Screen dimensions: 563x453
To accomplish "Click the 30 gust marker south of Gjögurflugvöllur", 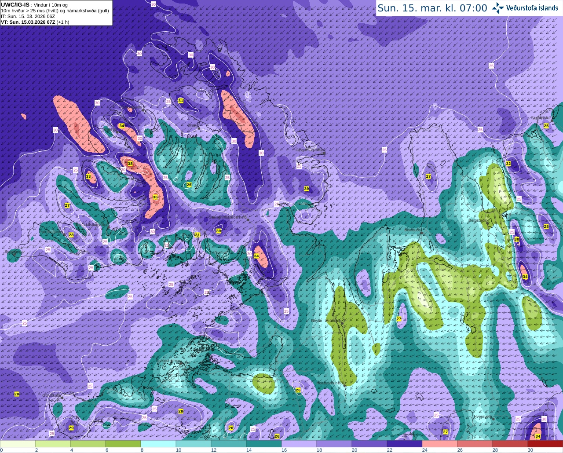I will 307,188.
